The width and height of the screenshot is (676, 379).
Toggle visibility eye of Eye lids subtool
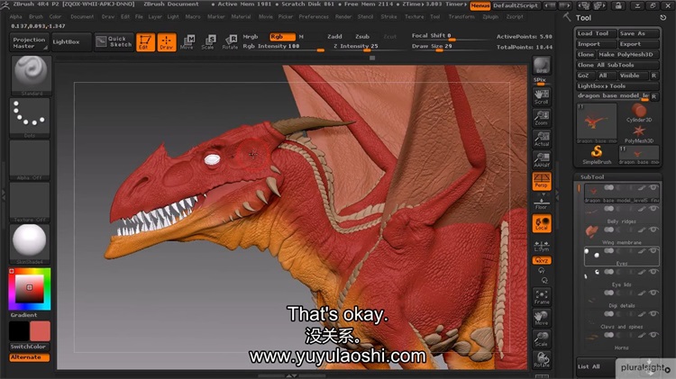point(654,272)
